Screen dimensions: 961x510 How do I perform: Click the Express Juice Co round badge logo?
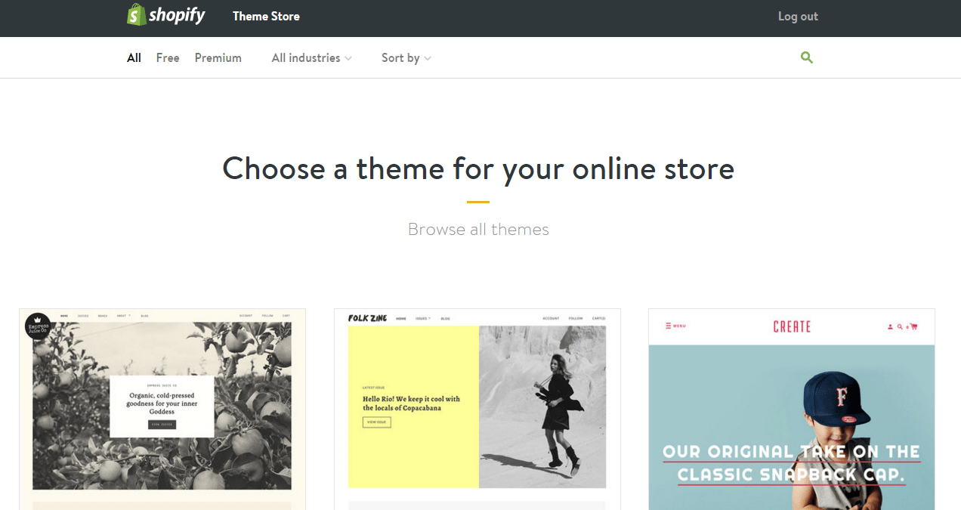pyautogui.click(x=38, y=326)
